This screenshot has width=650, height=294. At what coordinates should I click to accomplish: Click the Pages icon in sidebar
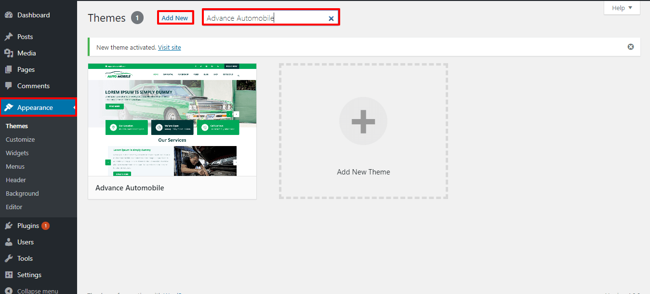point(9,69)
